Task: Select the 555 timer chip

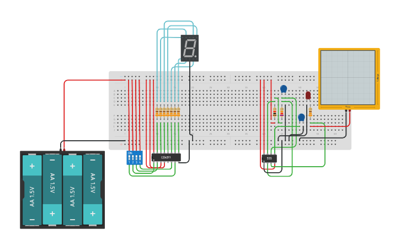Action: (x=269, y=158)
